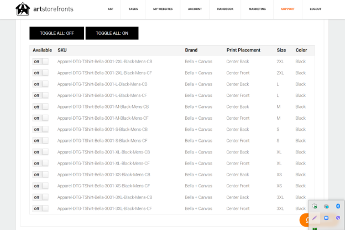Click size XS in the XS-Black-Mens-CB row
This screenshot has height=230, width=345.
pos(279,175)
